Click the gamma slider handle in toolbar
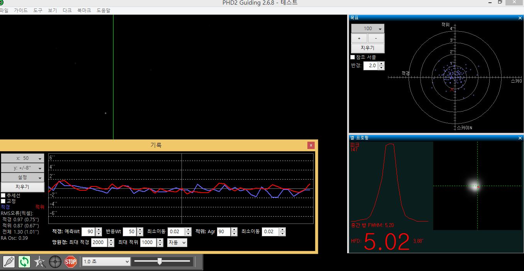 [x=159, y=262]
